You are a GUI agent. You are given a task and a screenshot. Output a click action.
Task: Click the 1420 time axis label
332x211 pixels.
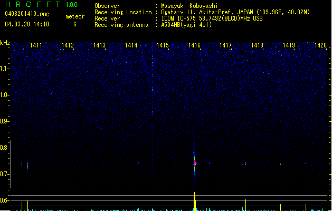320,45
